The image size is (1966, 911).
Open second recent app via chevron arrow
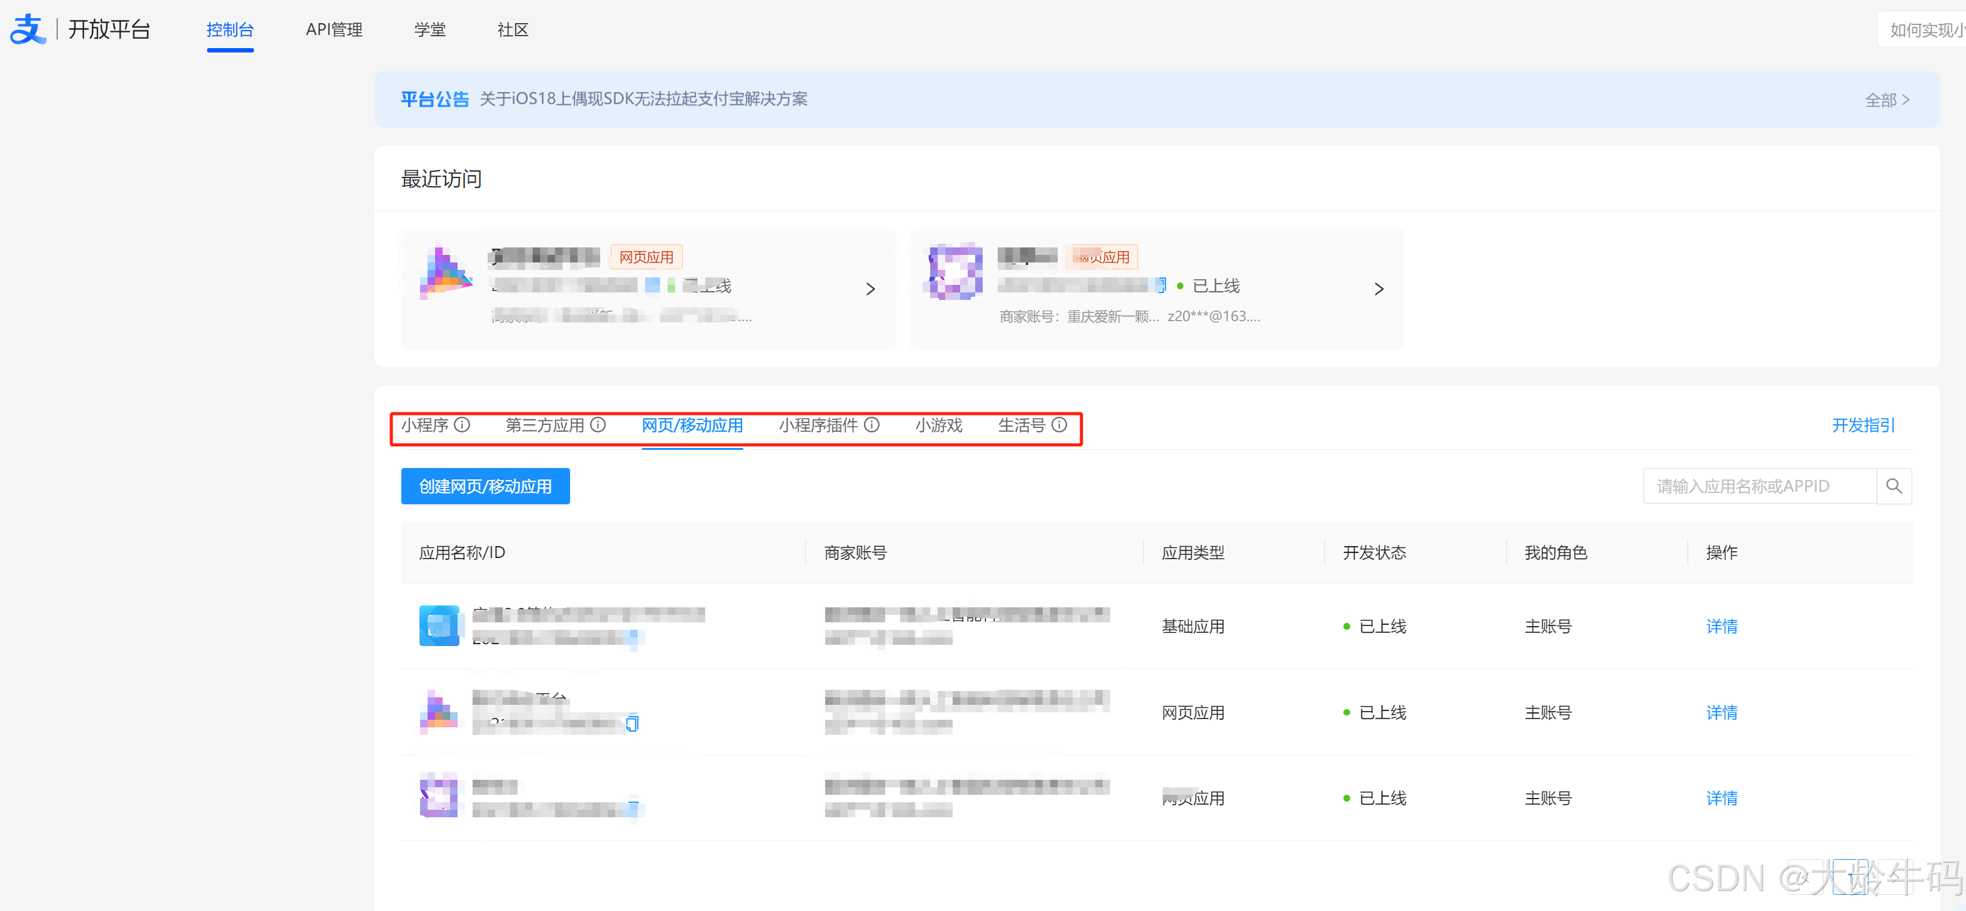click(x=1378, y=289)
